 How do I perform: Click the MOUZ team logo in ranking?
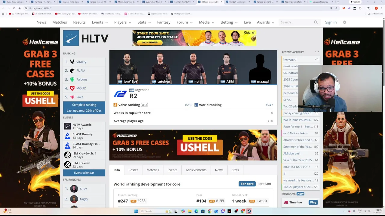[x=72, y=88]
